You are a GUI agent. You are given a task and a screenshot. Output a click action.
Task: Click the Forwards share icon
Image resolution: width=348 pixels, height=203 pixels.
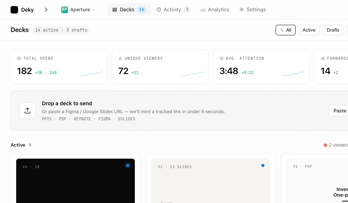pyautogui.click(x=322, y=58)
